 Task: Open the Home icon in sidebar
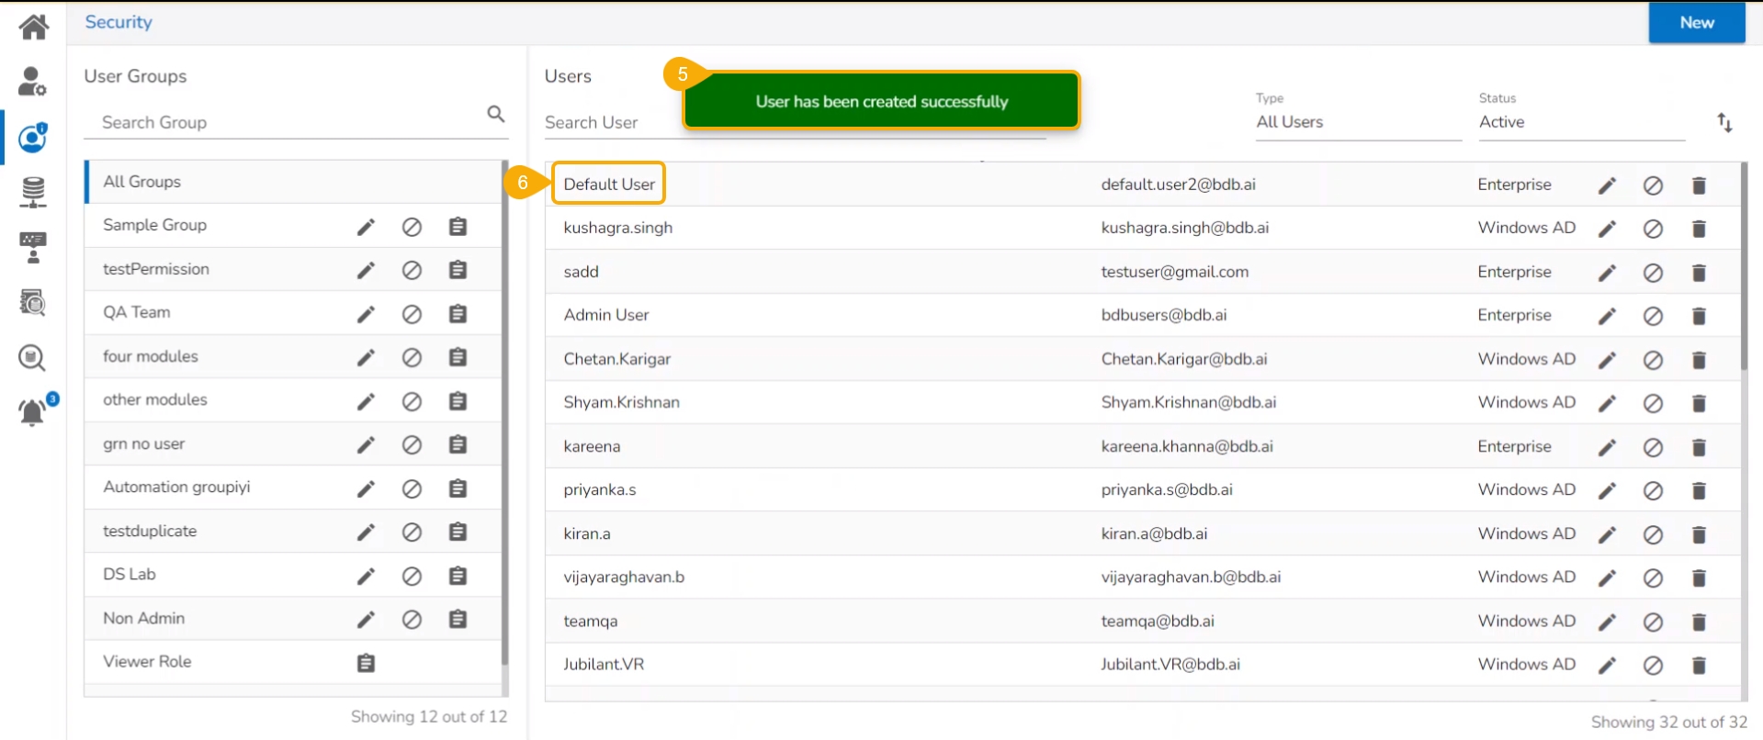(34, 27)
